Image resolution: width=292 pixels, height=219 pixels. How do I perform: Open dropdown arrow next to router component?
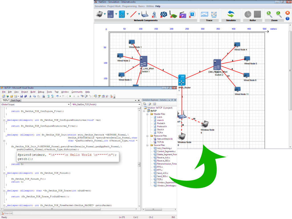click(x=127, y=14)
